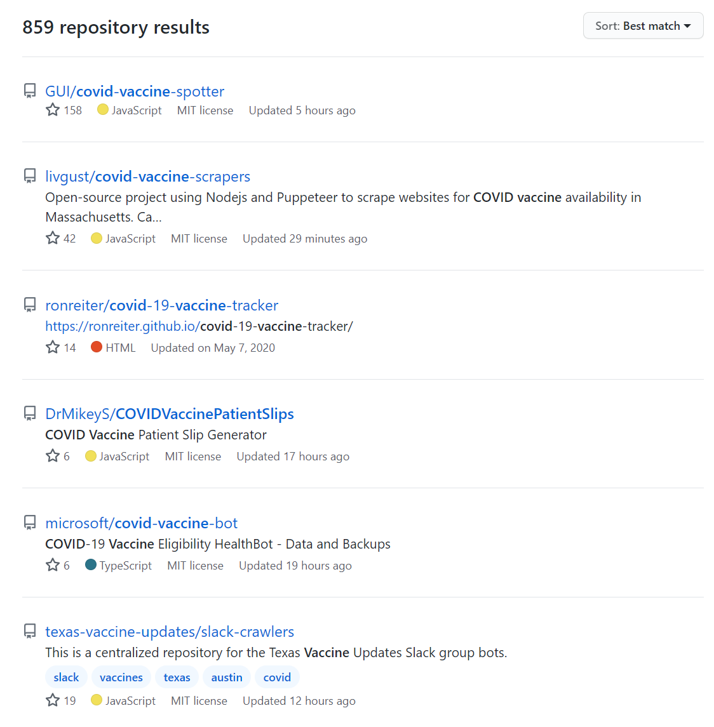Screen dimensions: 714x727
Task: Select the vaccines topic tag
Action: [x=121, y=677]
